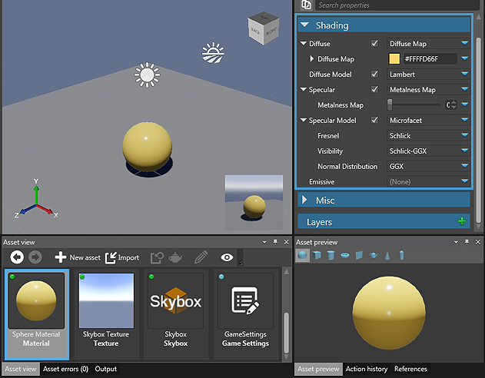Click the Diffuse Map yellow color swatch
The image size is (485, 378).
(x=394, y=59)
